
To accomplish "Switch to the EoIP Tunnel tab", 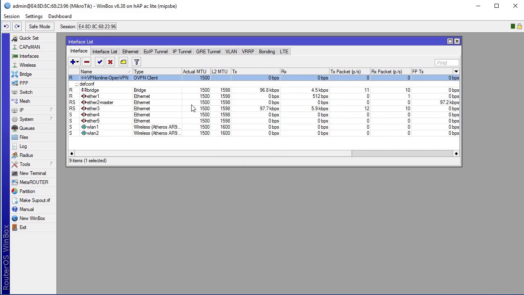I will tap(156, 52).
